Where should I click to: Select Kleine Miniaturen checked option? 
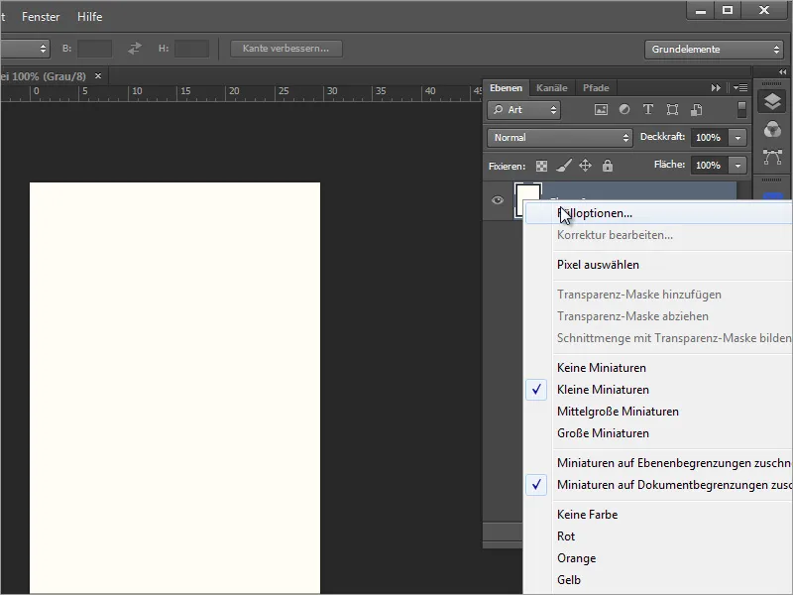658,390
